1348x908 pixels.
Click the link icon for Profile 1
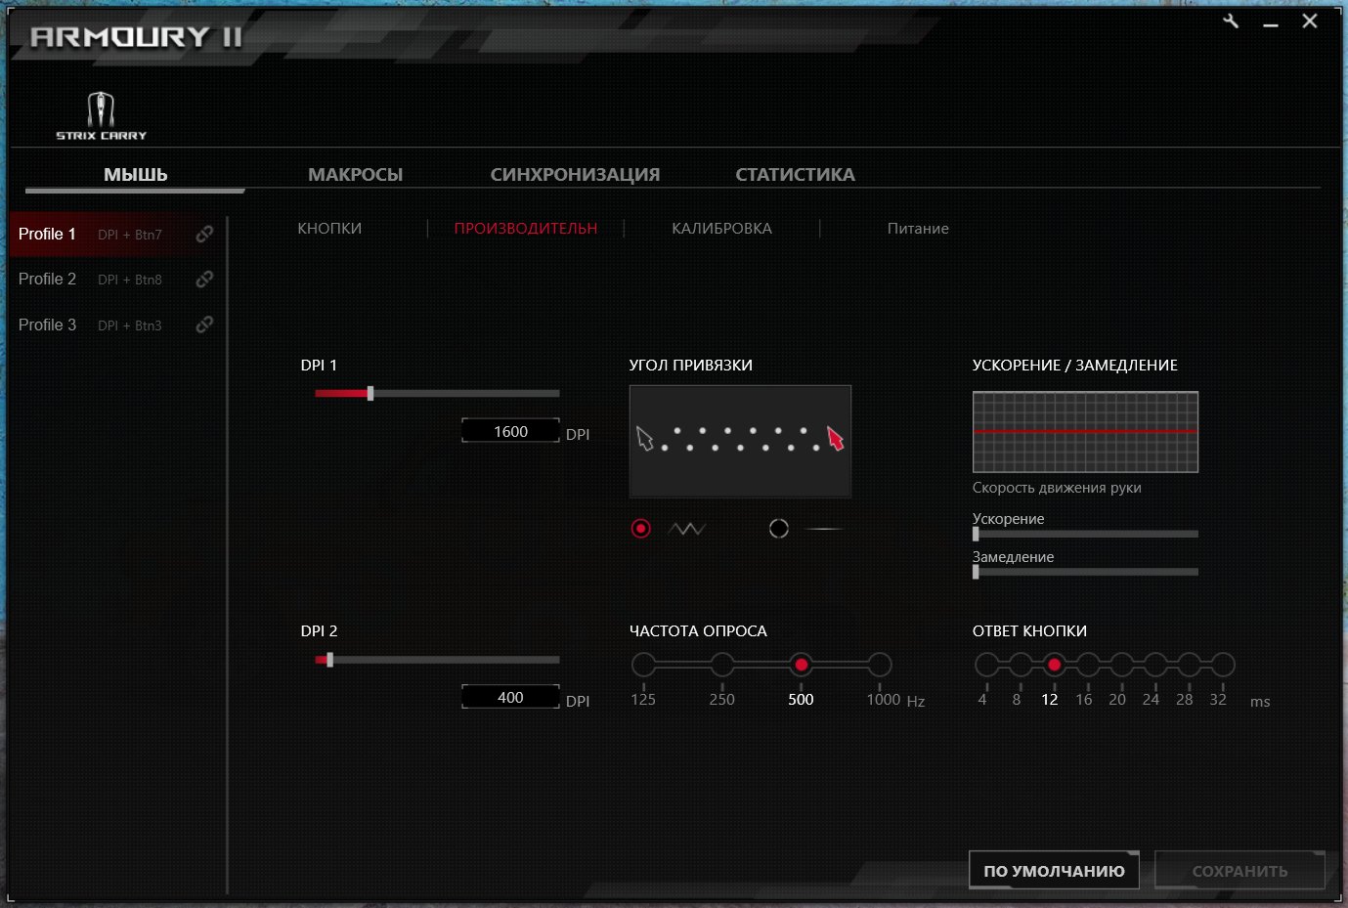pos(204,234)
